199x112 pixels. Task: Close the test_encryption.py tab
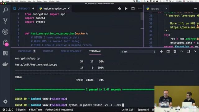click(x=69, y=8)
